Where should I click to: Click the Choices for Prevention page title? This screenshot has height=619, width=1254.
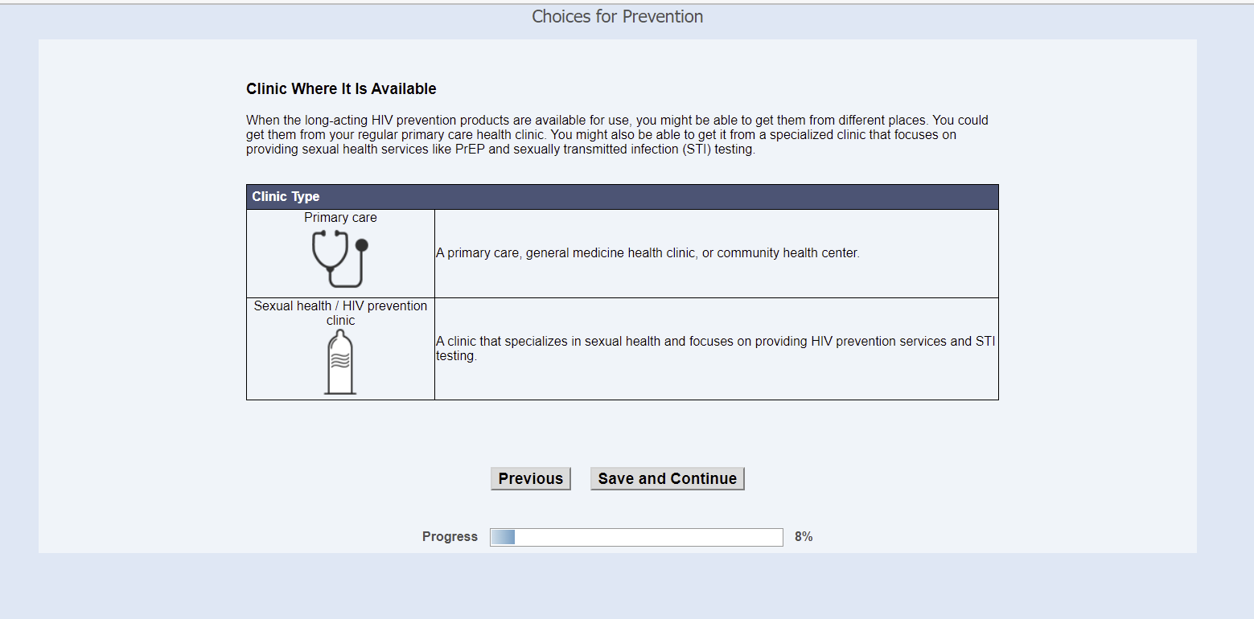click(x=617, y=17)
